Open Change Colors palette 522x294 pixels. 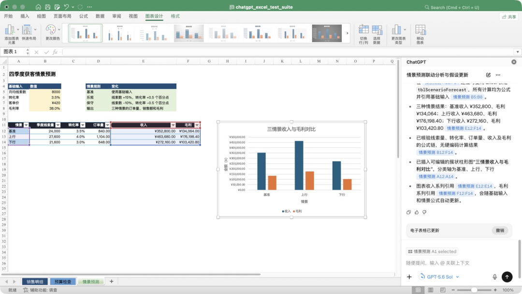pos(53,33)
